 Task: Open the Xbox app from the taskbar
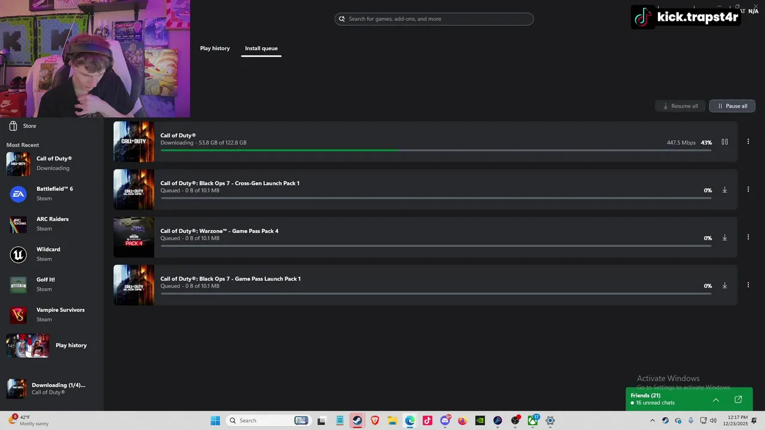[533, 420]
